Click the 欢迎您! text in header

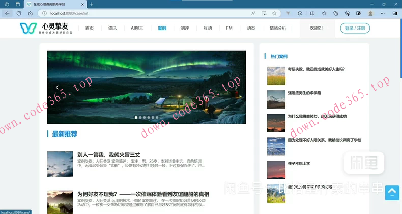click(x=316, y=28)
